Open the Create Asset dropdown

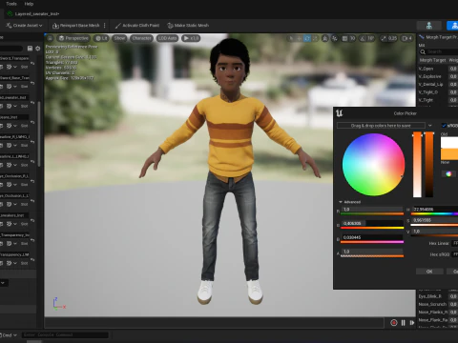pos(25,26)
